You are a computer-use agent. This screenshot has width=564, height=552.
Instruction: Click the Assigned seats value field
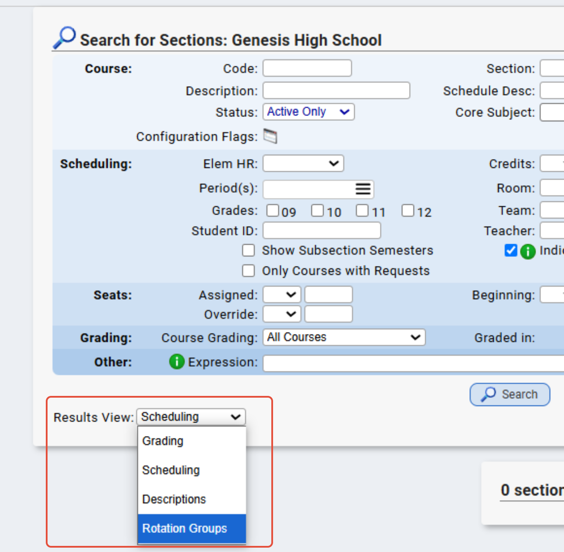pyautogui.click(x=328, y=294)
